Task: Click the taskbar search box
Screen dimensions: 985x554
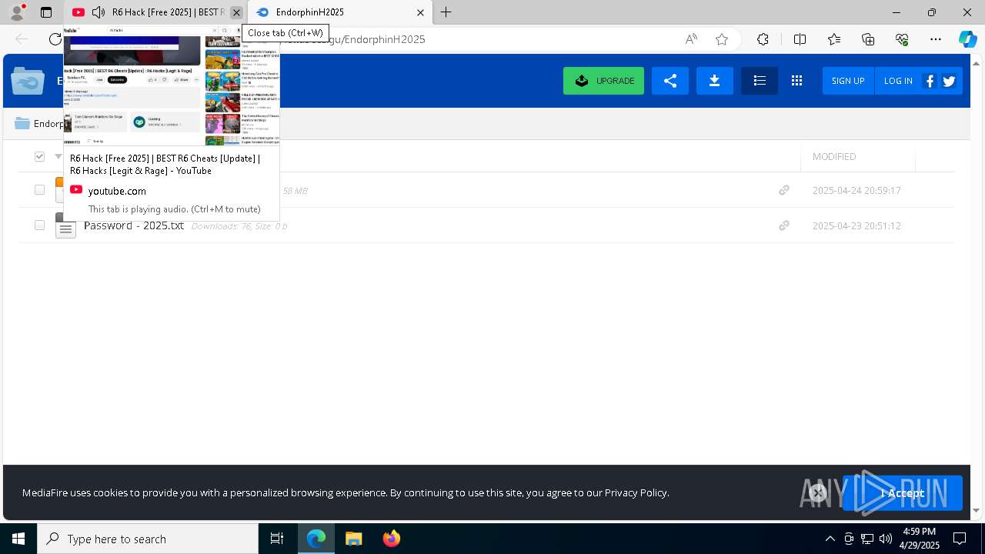Action: coord(148,539)
